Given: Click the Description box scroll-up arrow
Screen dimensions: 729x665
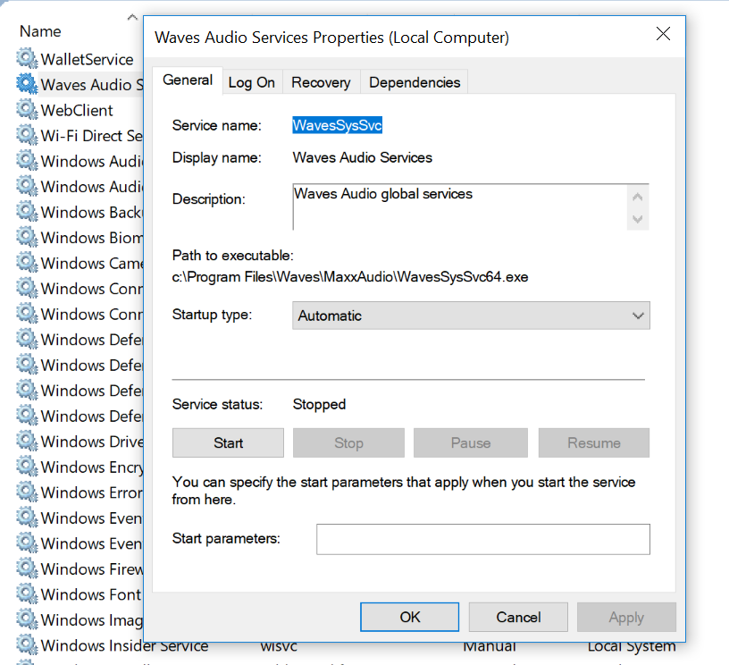Looking at the screenshot, I should point(638,197).
